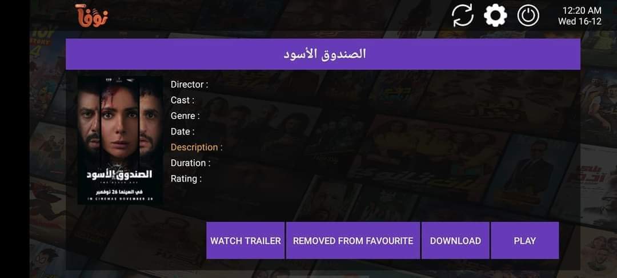The width and height of the screenshot is (617, 278).
Task: Open settings via the gear icon
Action: coord(495,15)
